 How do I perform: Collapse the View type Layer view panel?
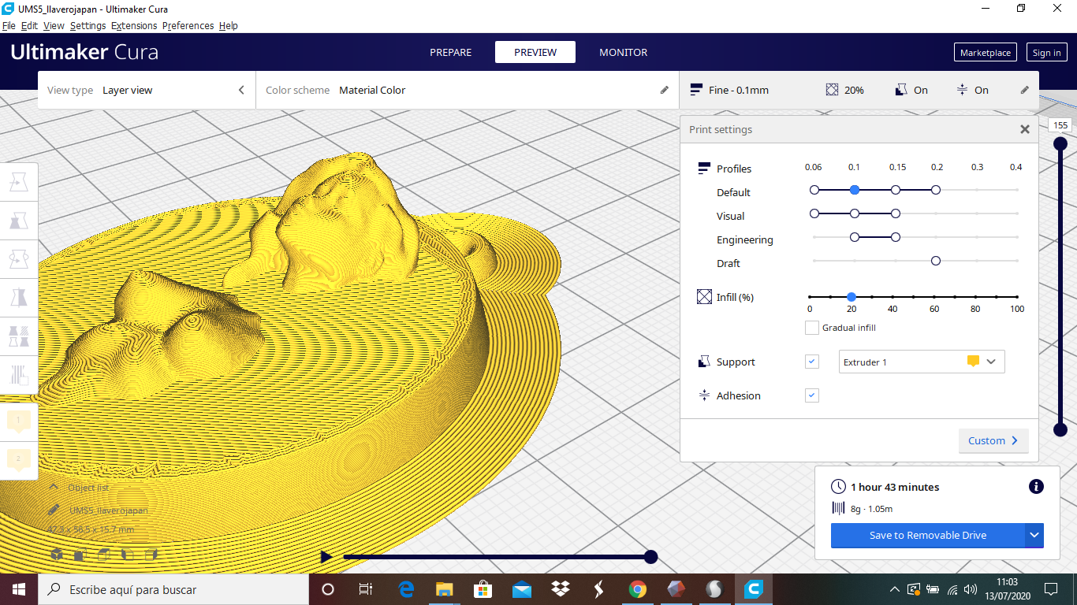click(241, 90)
